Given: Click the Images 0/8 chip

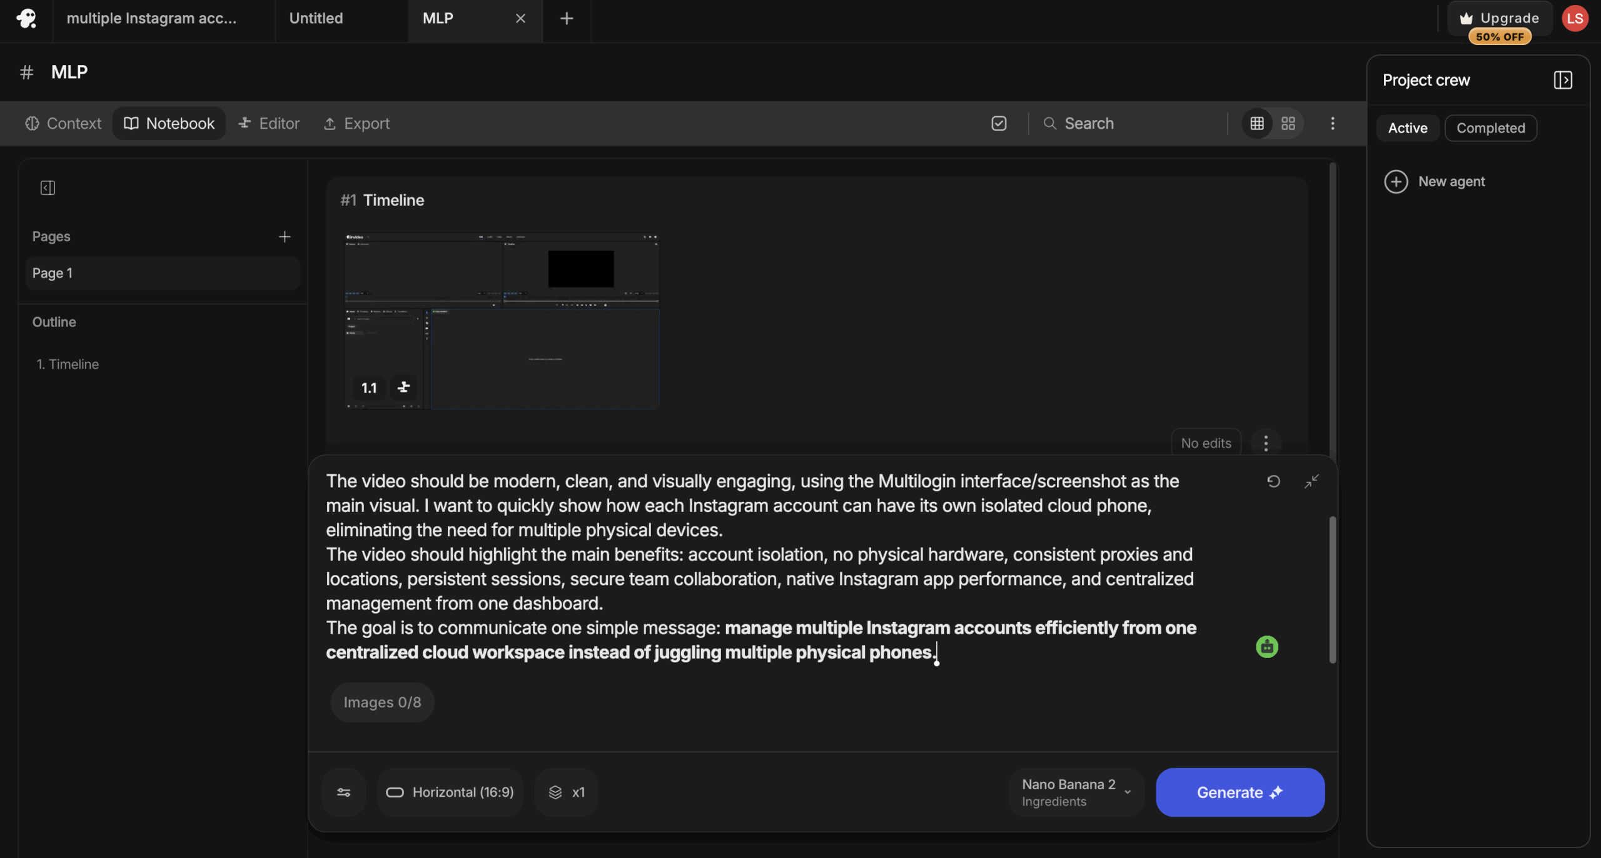Looking at the screenshot, I should [382, 702].
